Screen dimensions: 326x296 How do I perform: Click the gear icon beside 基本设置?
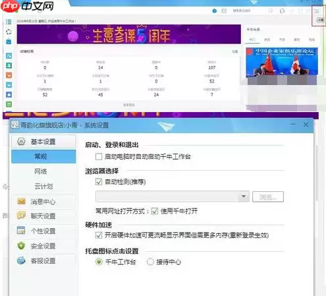click(x=21, y=141)
